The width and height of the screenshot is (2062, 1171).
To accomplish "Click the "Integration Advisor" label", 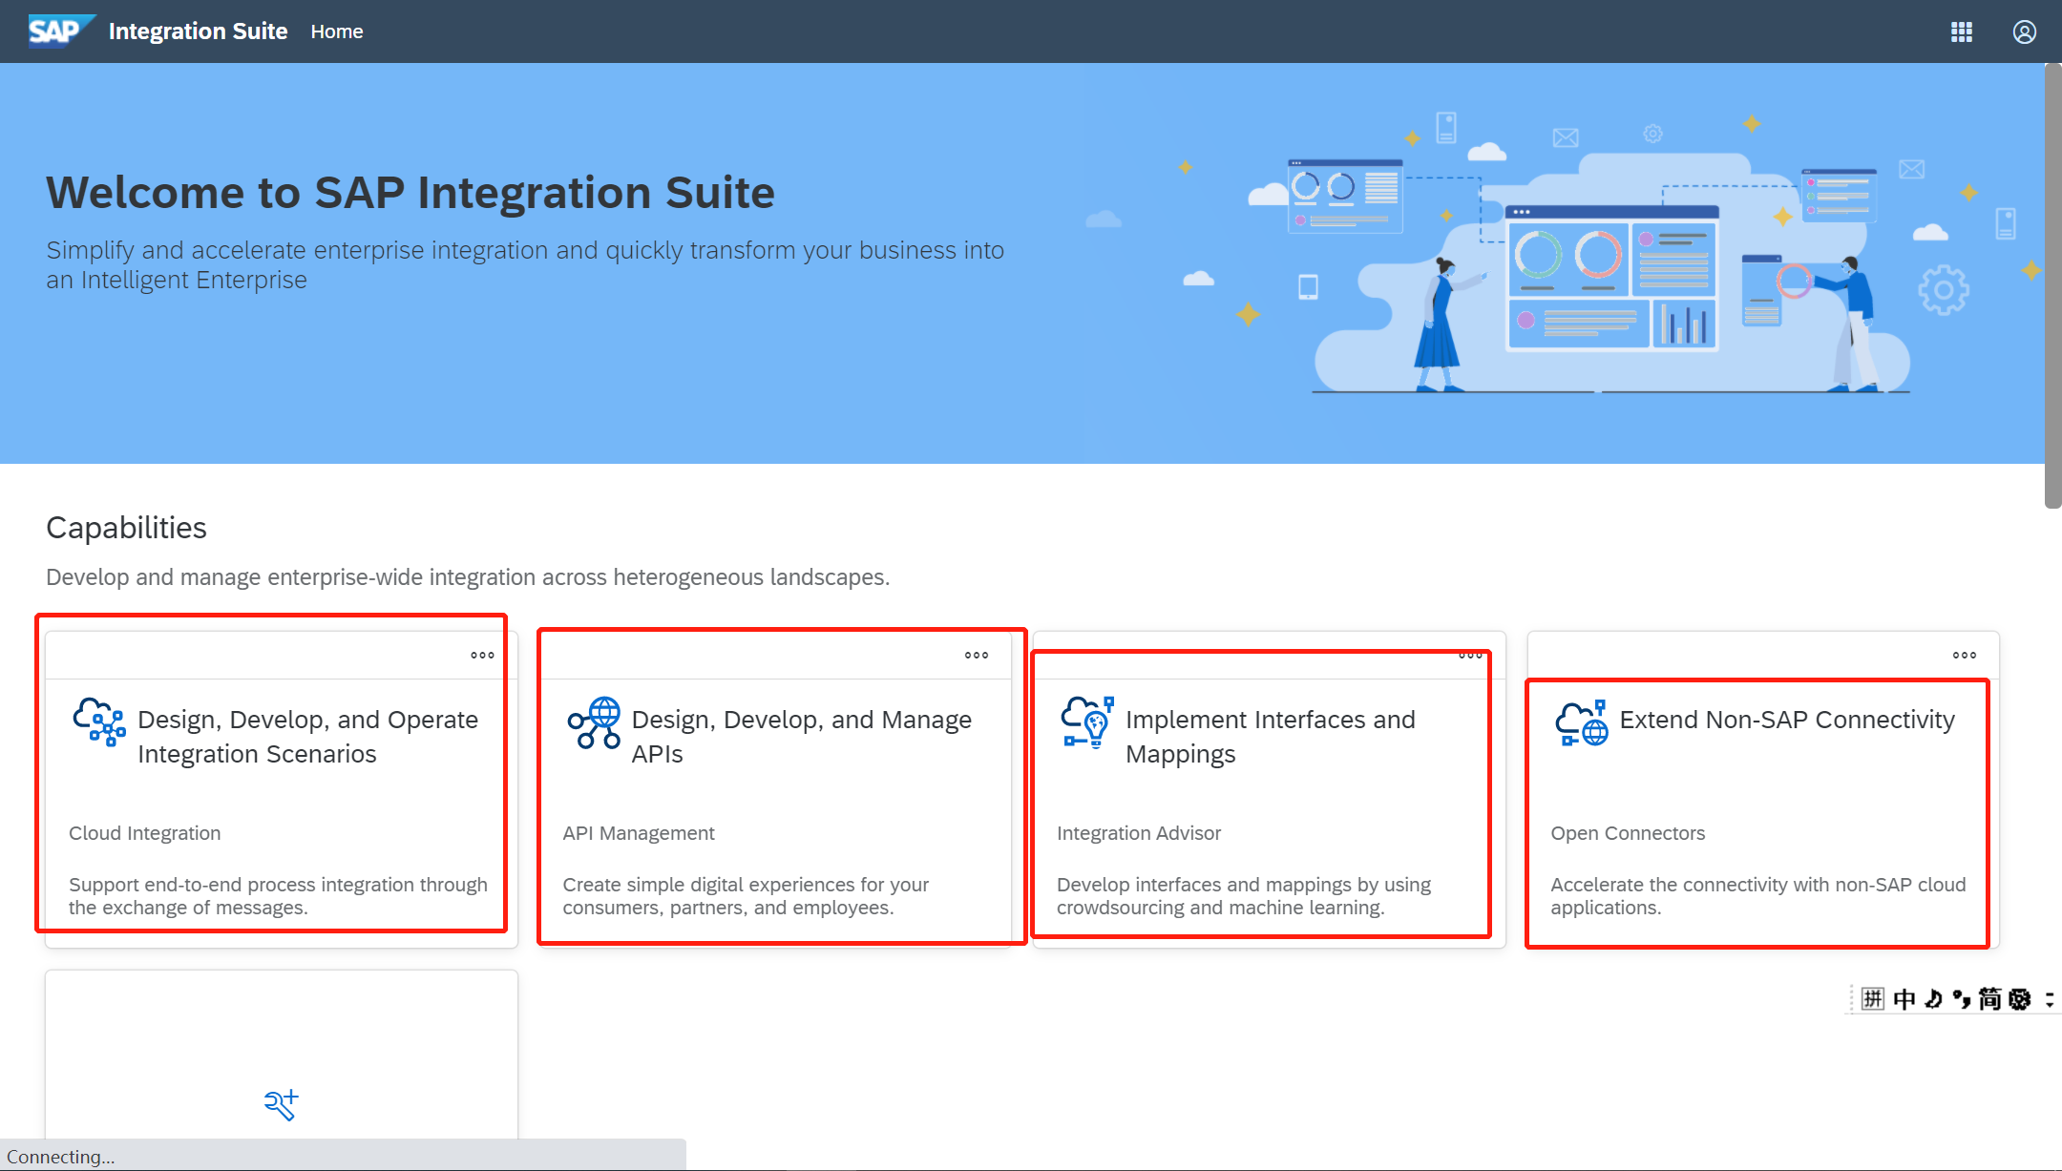I will 1139,833.
